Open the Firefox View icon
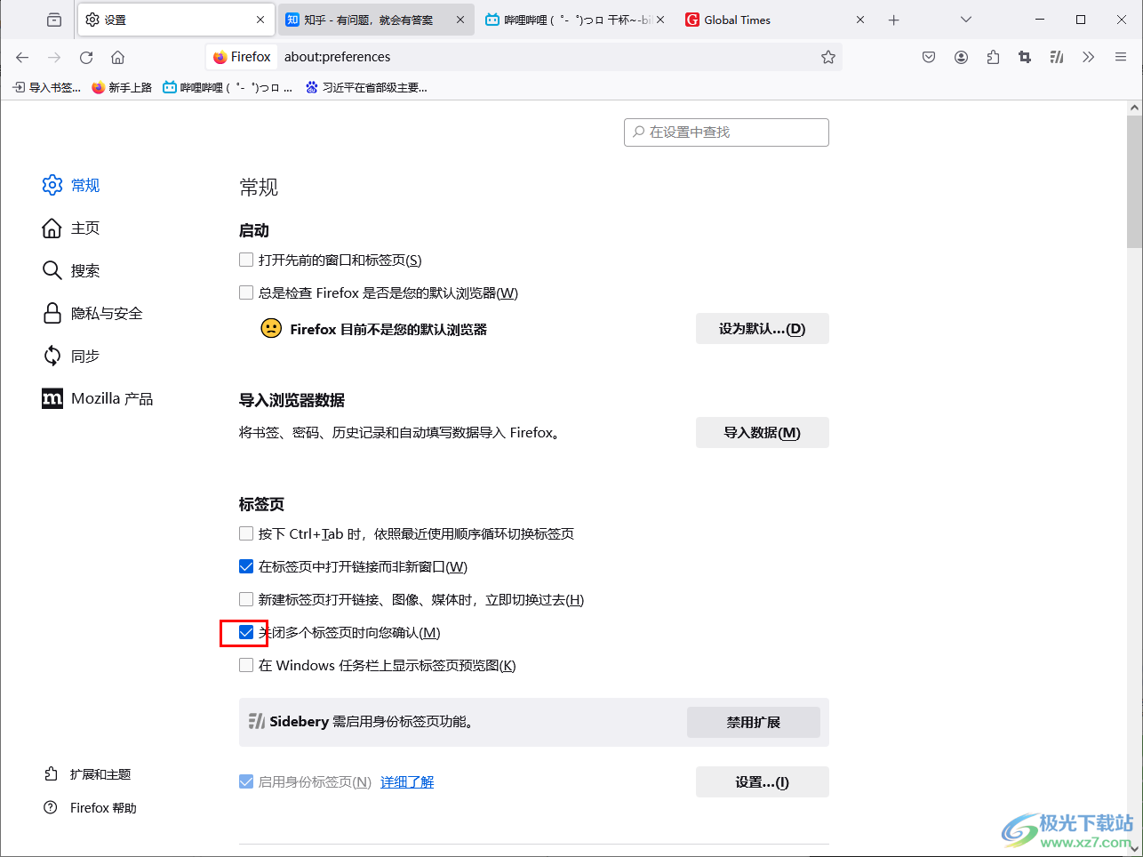Image resolution: width=1143 pixels, height=857 pixels. 54,20
